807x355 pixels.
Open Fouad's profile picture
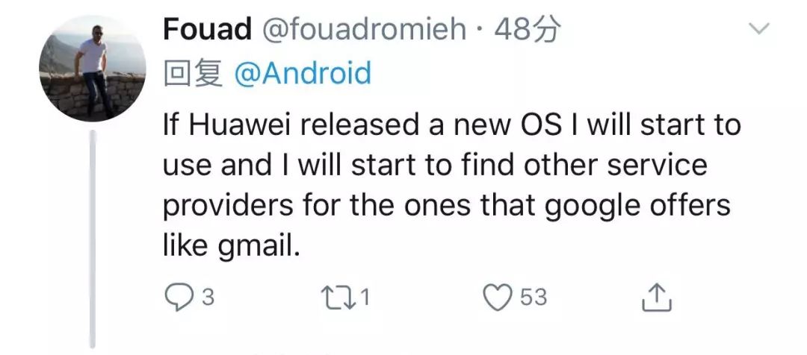(93, 68)
